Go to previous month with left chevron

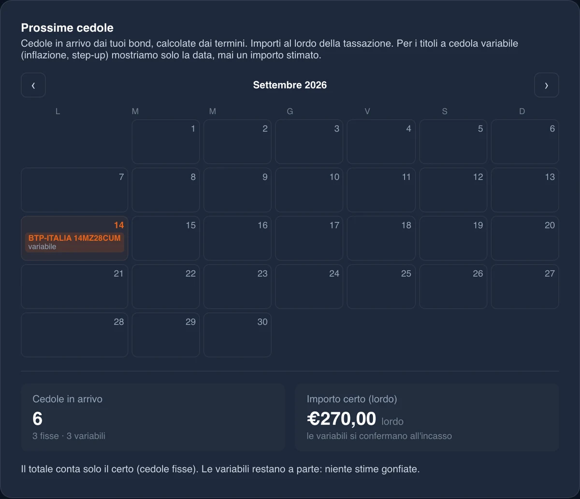click(x=33, y=85)
